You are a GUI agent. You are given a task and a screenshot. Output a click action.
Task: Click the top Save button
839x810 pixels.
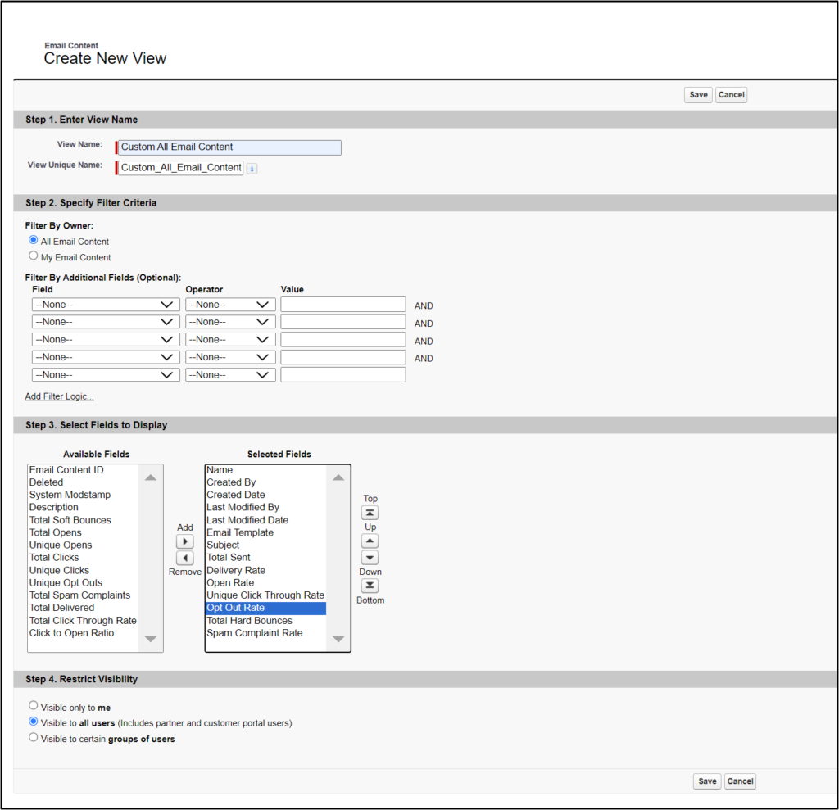(x=698, y=95)
